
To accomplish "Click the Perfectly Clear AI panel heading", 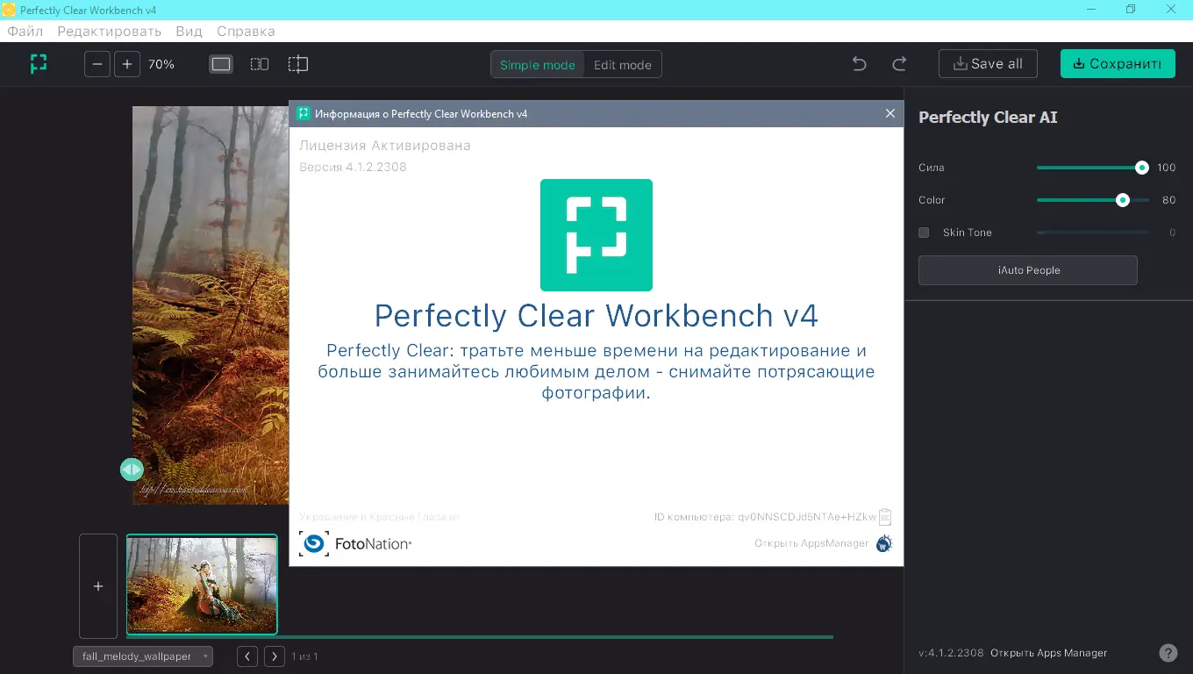I will click(988, 118).
